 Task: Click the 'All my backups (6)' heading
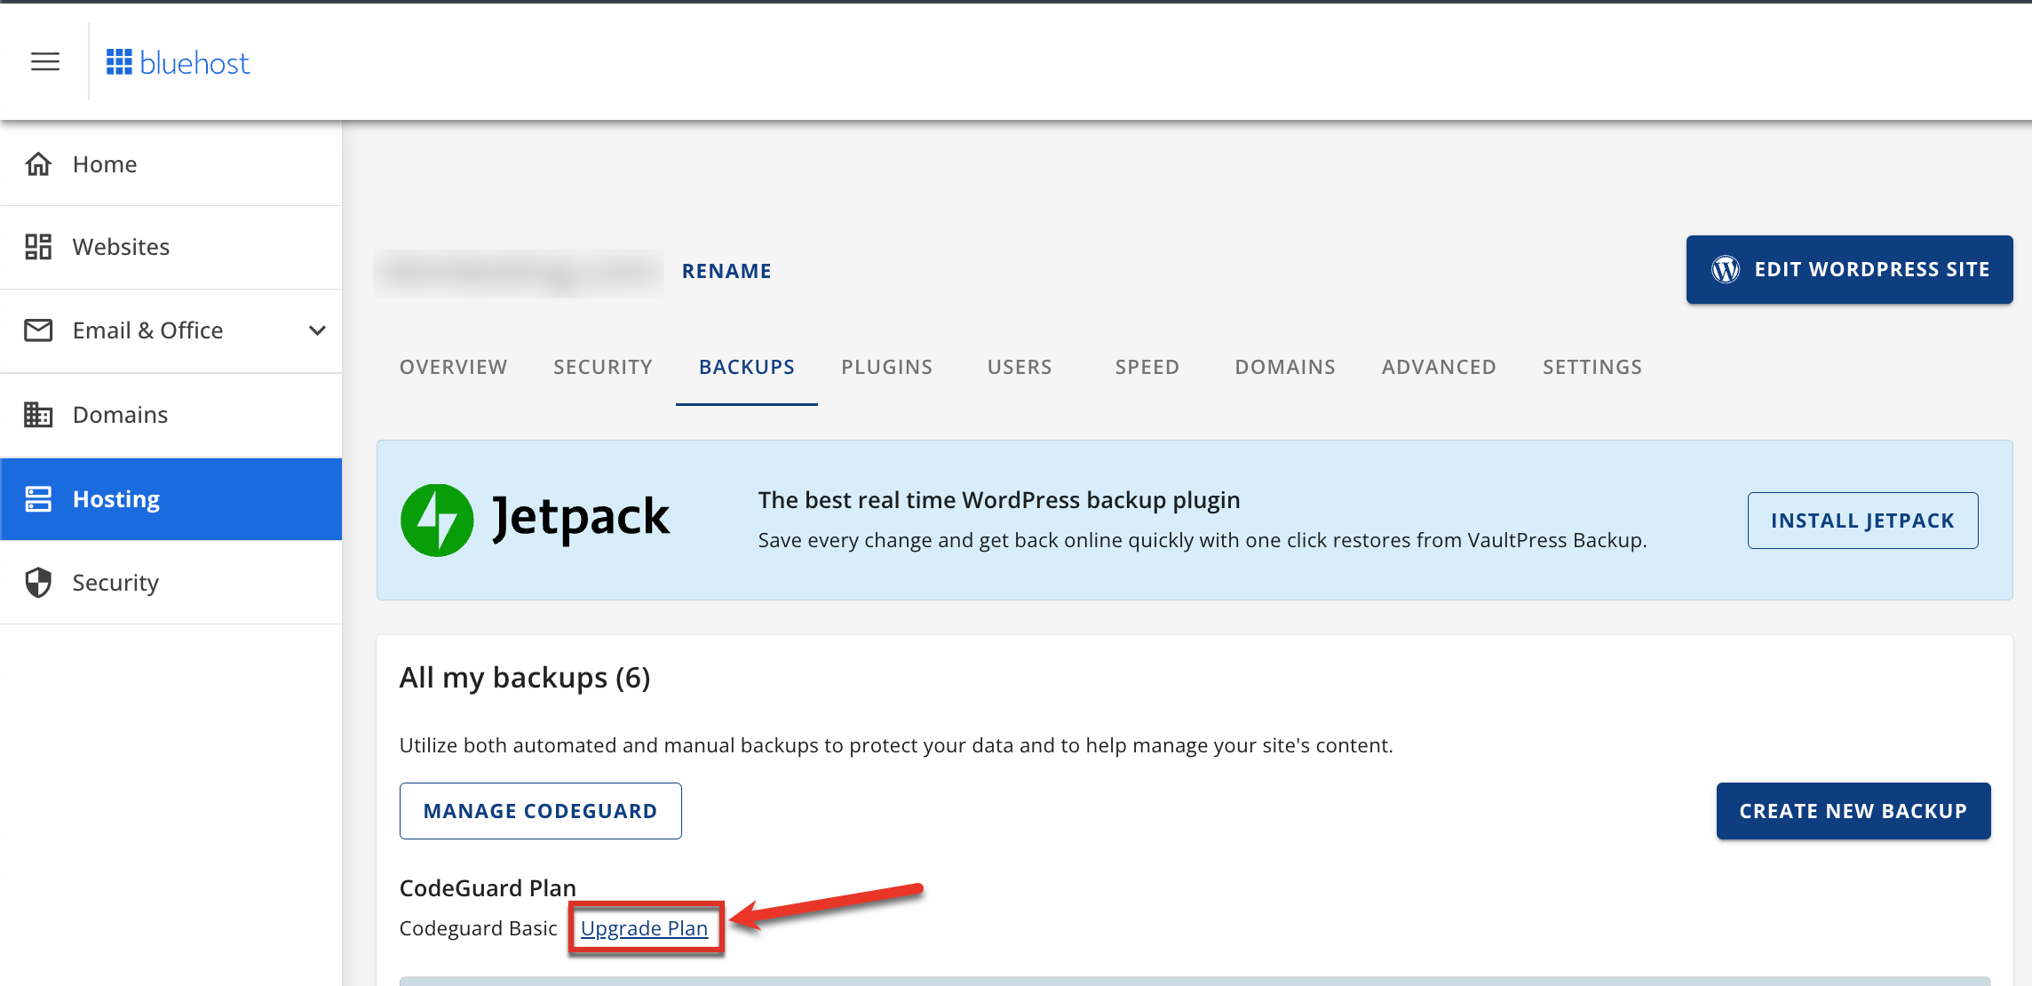pyautogui.click(x=525, y=678)
